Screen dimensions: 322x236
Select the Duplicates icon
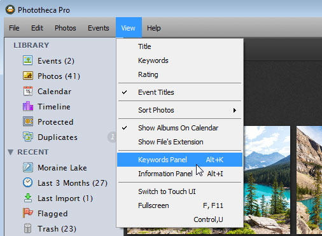[28, 137]
